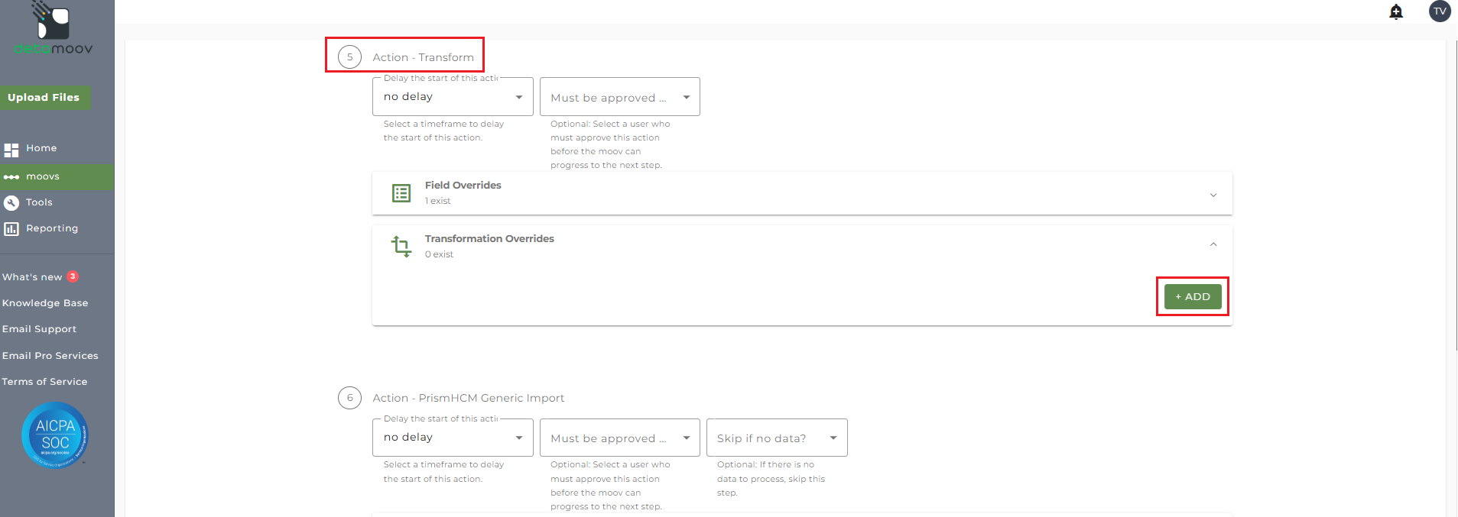Screen dimensions: 1458x517
Task: Open the Knowledge Base link
Action: (45, 303)
